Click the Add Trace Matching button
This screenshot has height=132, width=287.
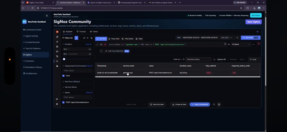click(117, 51)
